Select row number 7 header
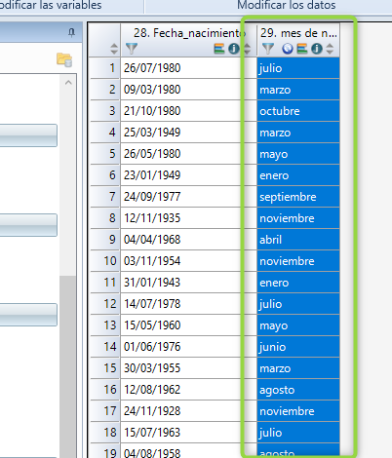392x458 pixels. coord(105,197)
